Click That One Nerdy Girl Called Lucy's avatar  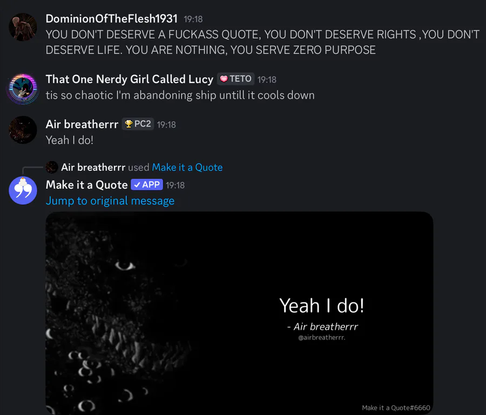(23, 88)
